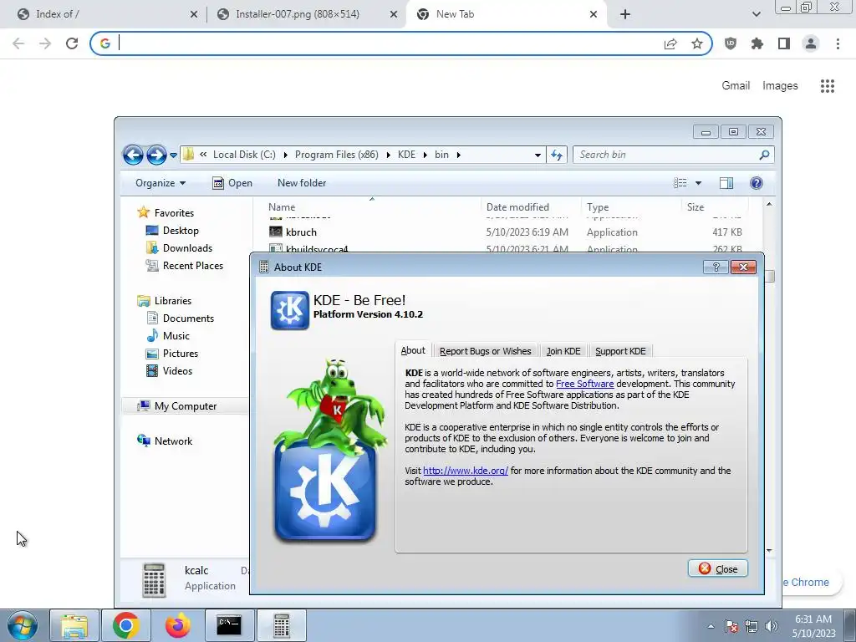Open File Explorer from taskbar
Viewport: 856px width, 642px height.
pyautogui.click(x=74, y=625)
